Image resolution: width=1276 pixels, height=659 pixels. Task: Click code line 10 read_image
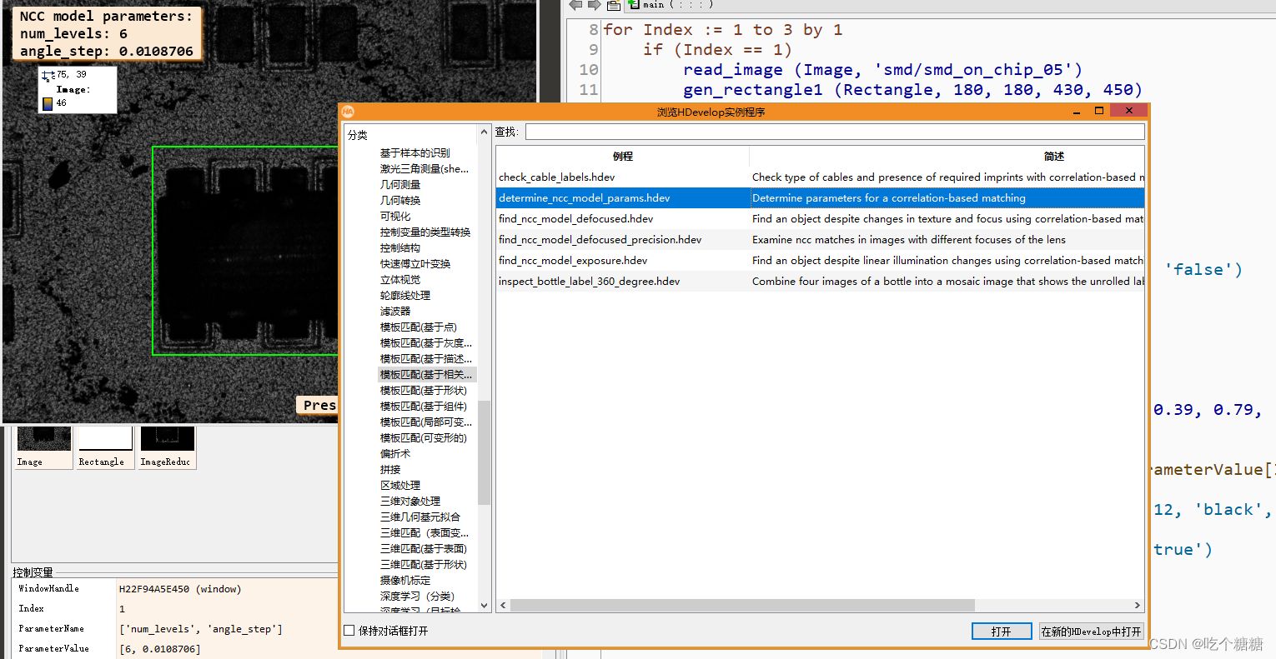pyautogui.click(x=882, y=70)
